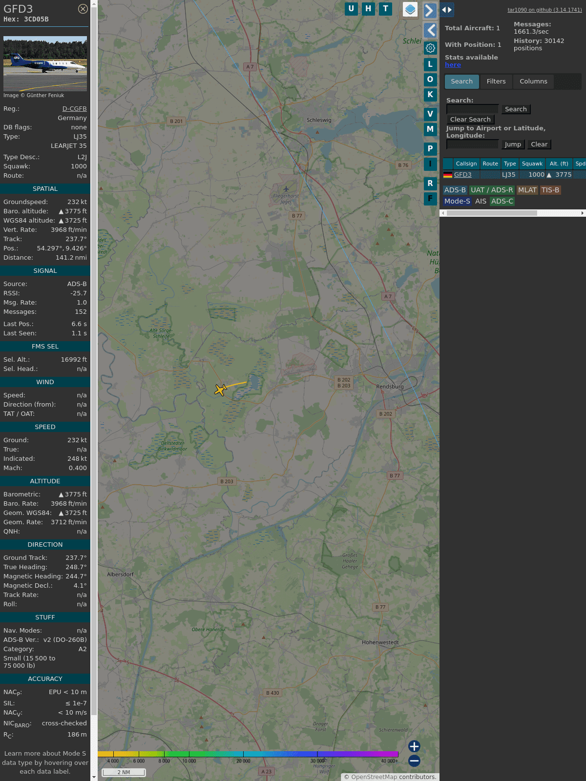Viewport: 586px width, 781px height.
Task: Zoom out with the minus button
Action: pos(414,760)
